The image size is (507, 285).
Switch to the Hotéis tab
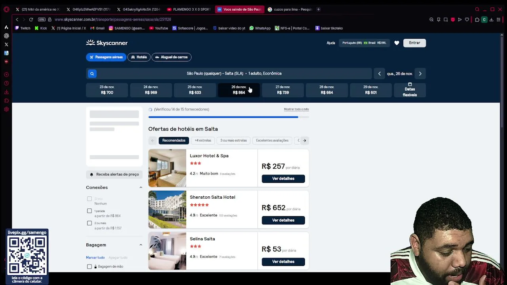(139, 57)
